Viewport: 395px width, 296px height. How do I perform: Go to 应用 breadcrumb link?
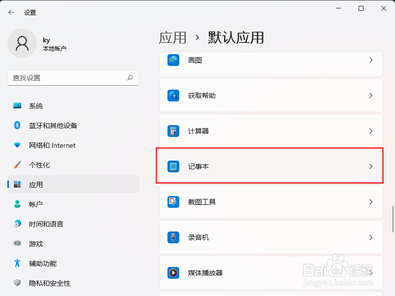172,38
